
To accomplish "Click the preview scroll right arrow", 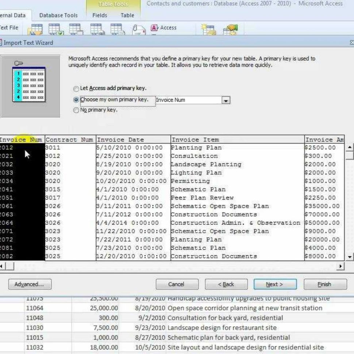I will click(x=340, y=266).
